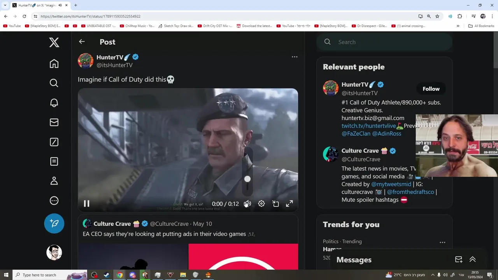
Task: Open the Grok slash icon in sidebar
Action: [54, 142]
